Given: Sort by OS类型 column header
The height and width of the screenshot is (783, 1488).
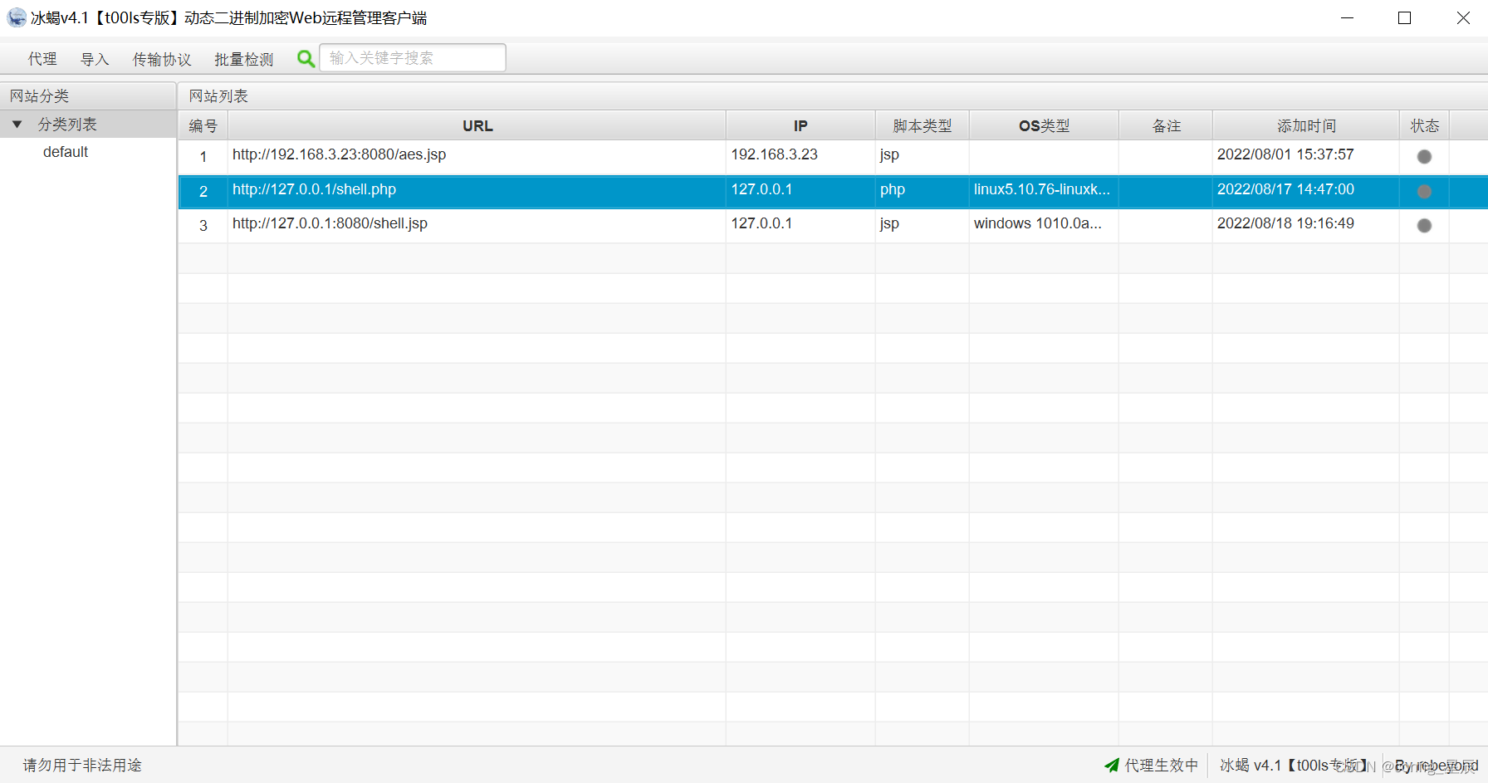Looking at the screenshot, I should click(x=1044, y=125).
